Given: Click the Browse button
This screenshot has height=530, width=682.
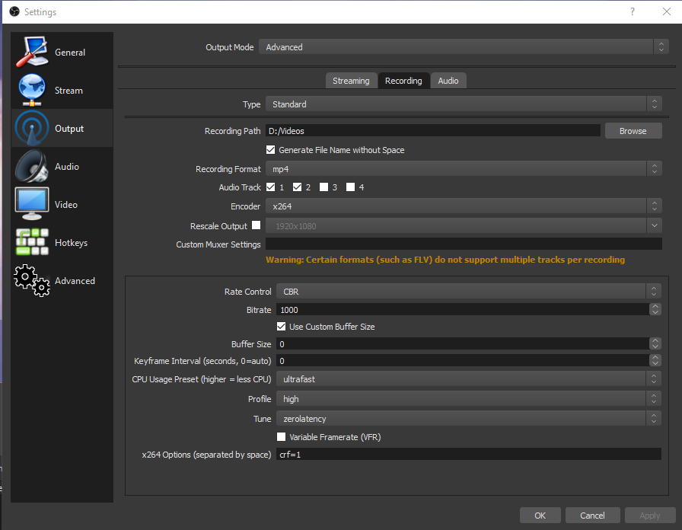Looking at the screenshot, I should tap(633, 130).
